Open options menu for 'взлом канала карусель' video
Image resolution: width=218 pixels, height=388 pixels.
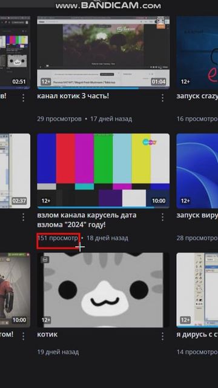162,217
